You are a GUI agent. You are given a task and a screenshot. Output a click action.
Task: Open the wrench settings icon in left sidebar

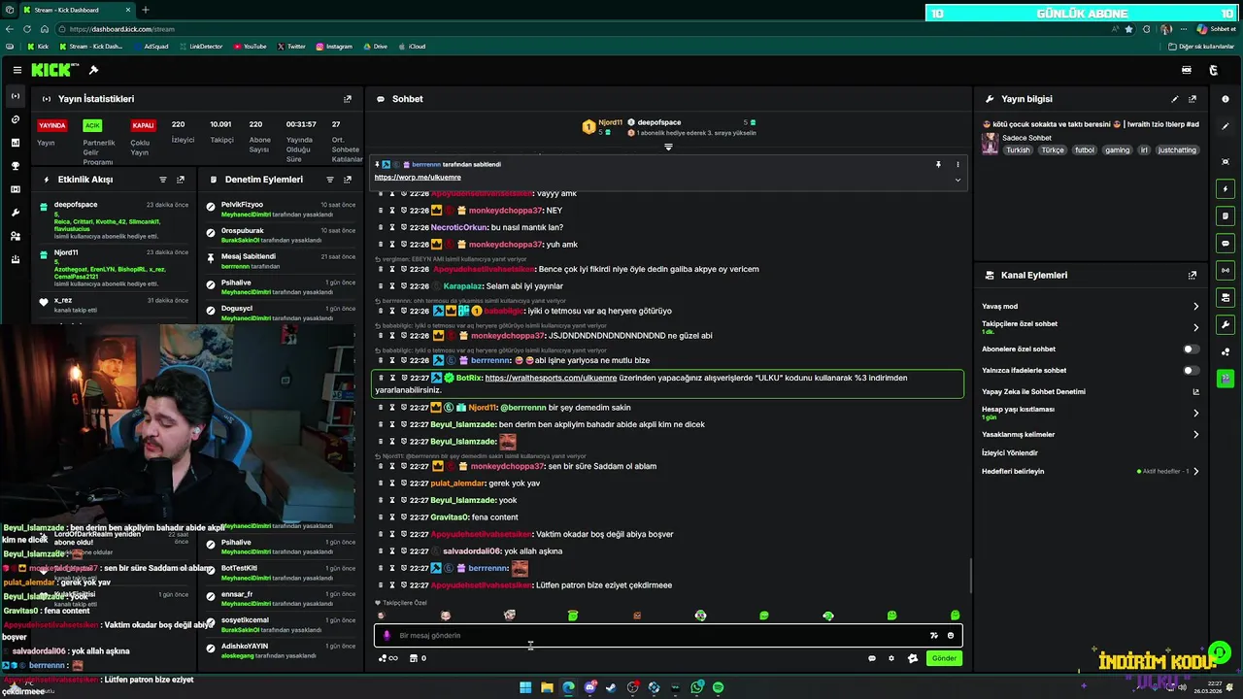point(15,213)
